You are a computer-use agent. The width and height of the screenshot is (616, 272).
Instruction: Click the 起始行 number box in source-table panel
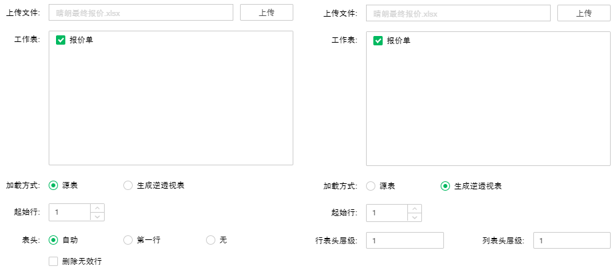coord(69,212)
